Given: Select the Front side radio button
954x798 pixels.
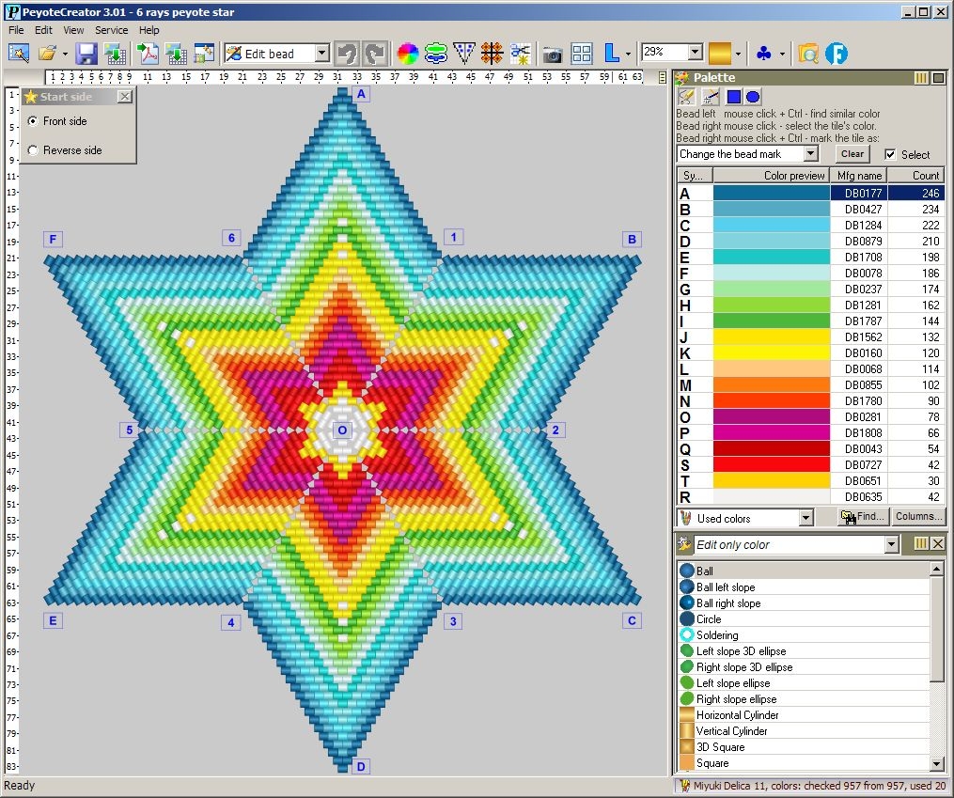Looking at the screenshot, I should 34,121.
